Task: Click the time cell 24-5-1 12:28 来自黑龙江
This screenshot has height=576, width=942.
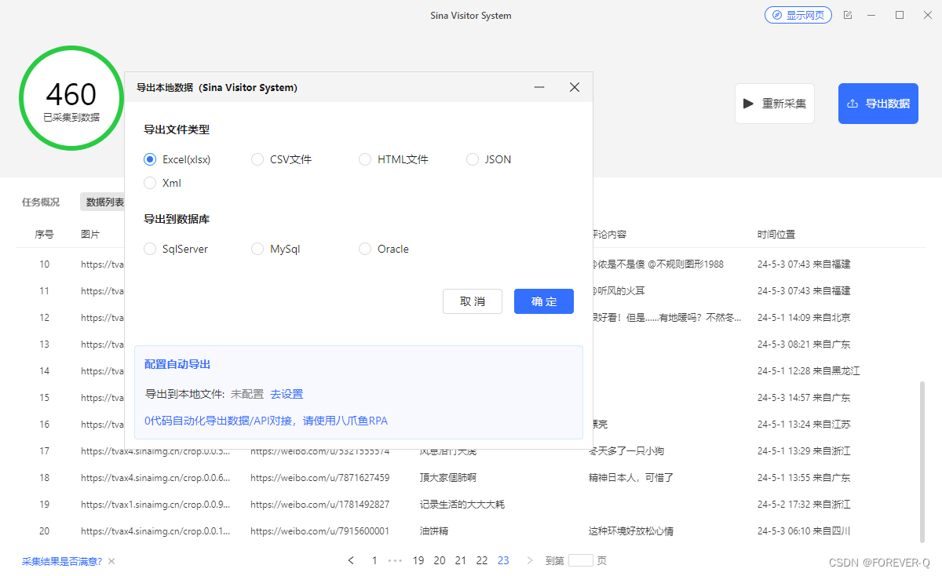Action: [x=809, y=370]
